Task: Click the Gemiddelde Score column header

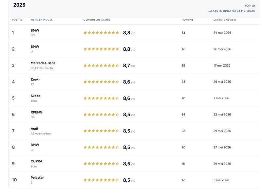Action: [x=97, y=20]
